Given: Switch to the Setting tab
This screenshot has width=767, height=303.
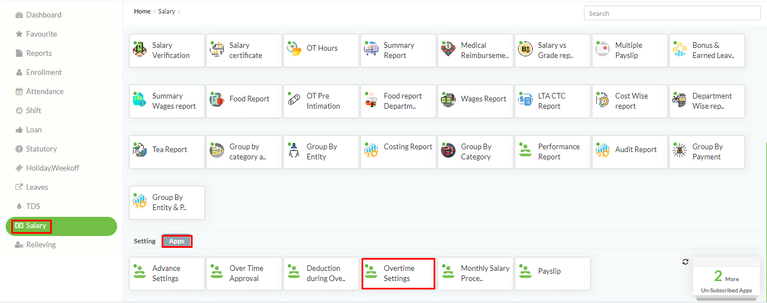Looking at the screenshot, I should [x=144, y=241].
